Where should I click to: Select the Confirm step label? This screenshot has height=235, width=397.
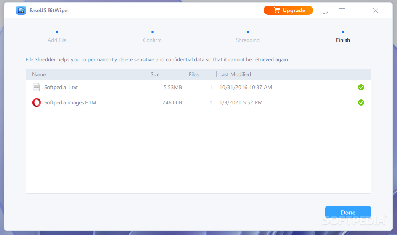coord(152,40)
